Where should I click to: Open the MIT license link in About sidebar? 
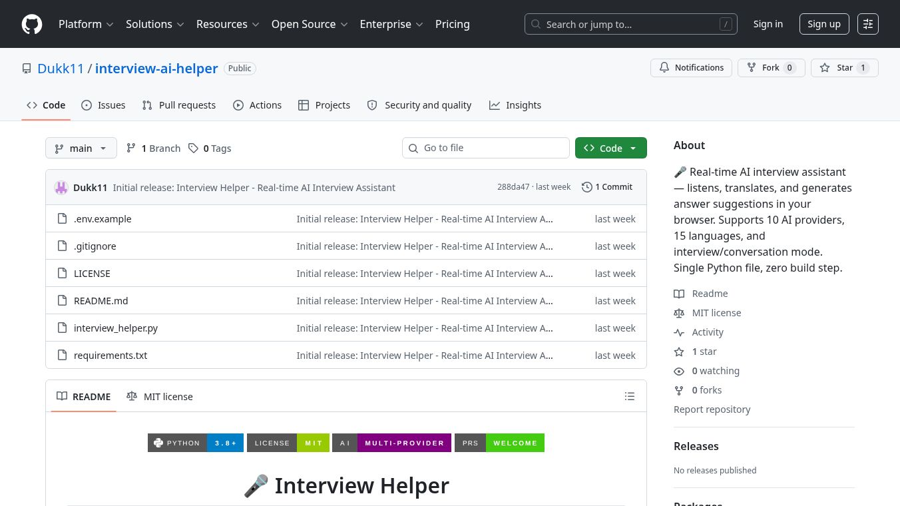(x=708, y=313)
